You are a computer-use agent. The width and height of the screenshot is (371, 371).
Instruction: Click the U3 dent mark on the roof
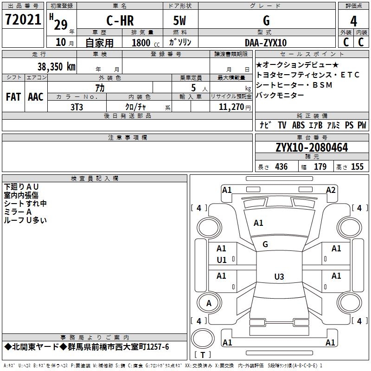[279, 277]
